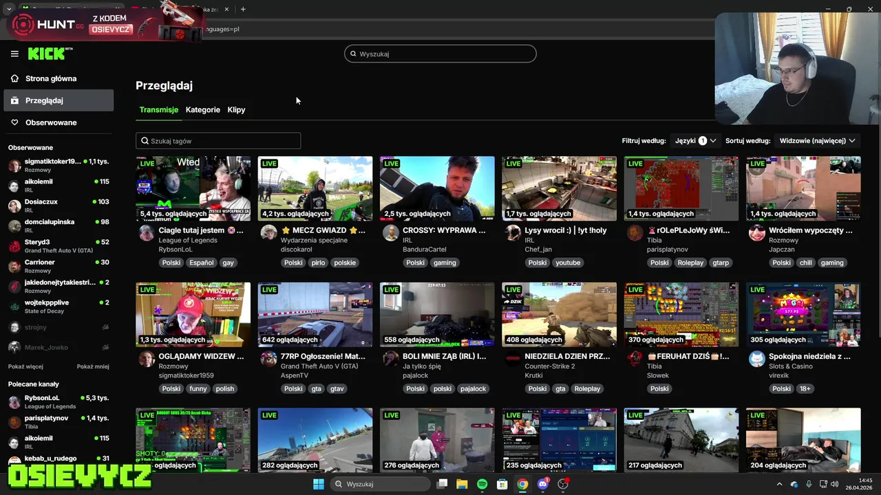Collapse list with Pokaż mniej
The image size is (881, 495).
(93, 366)
